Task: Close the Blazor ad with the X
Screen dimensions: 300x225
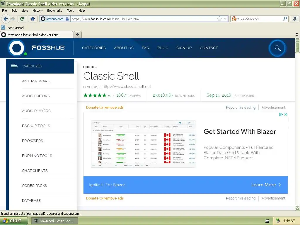Action: coord(286,115)
